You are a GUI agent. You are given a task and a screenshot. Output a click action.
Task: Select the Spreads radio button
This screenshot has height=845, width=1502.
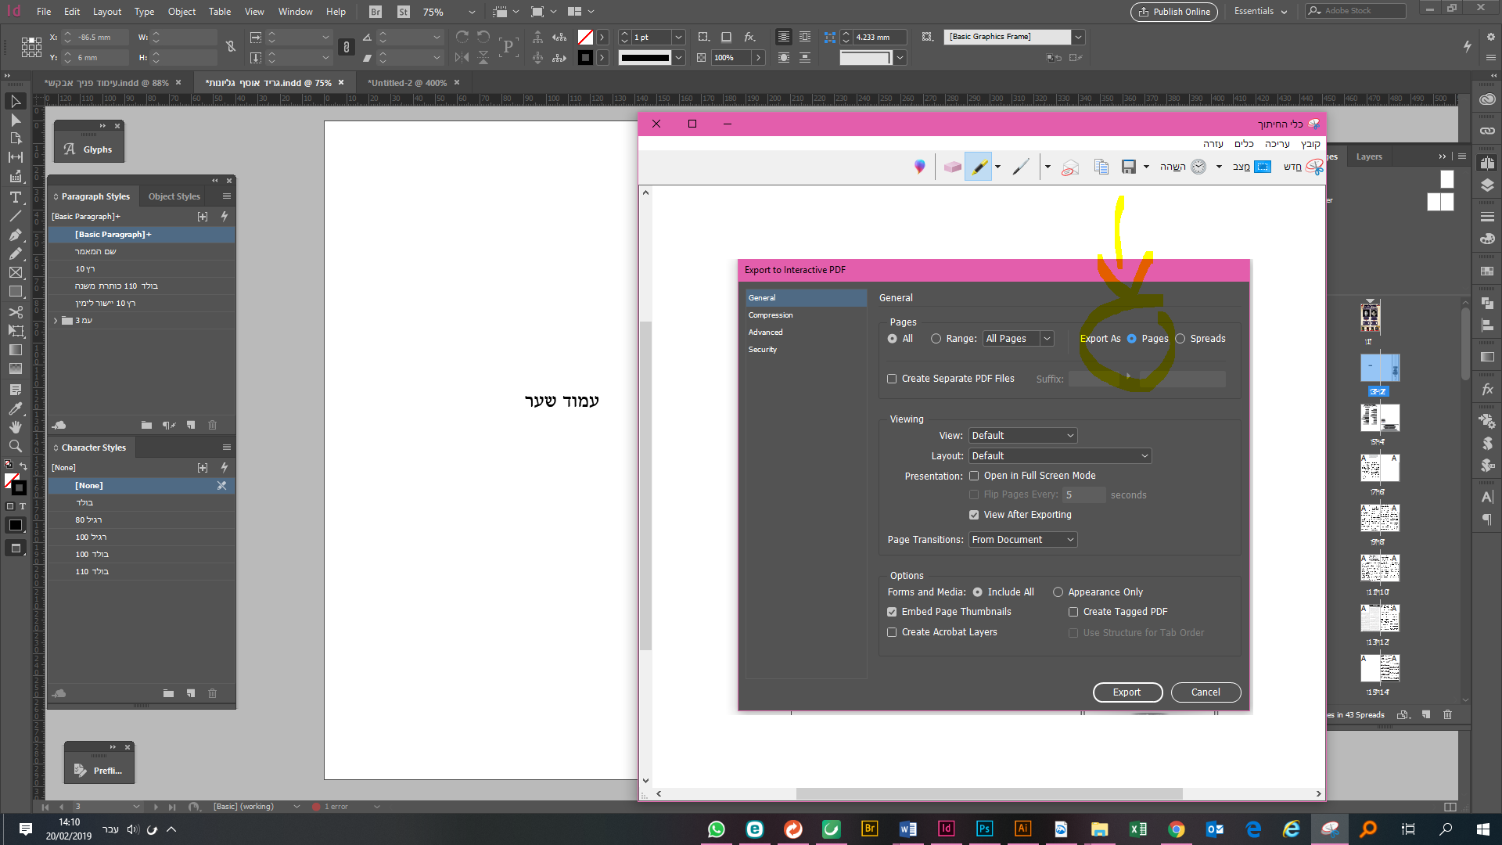pos(1180,339)
